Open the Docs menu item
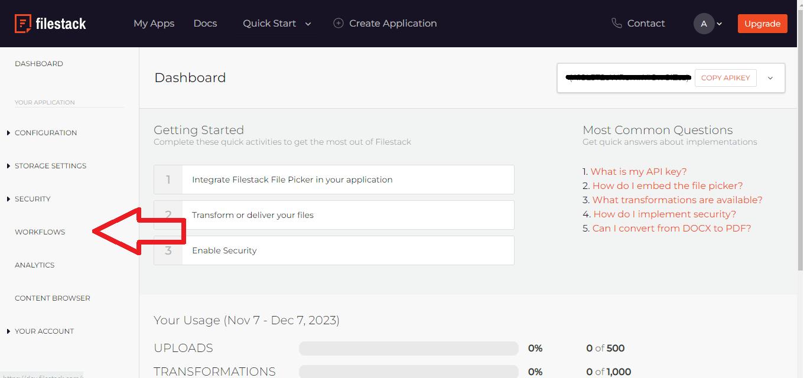 [x=205, y=23]
